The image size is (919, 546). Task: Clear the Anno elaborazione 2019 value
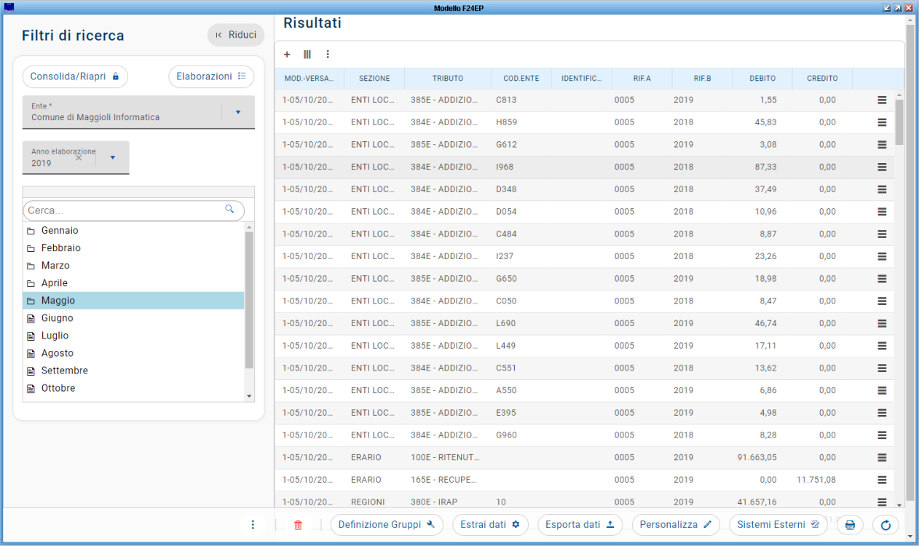[79, 158]
